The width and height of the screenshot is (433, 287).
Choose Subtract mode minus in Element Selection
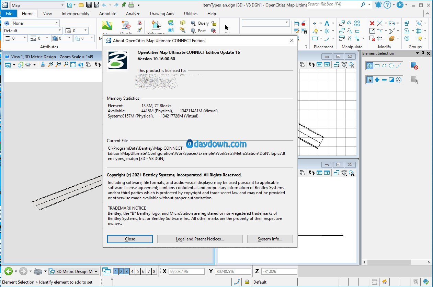coord(384,80)
